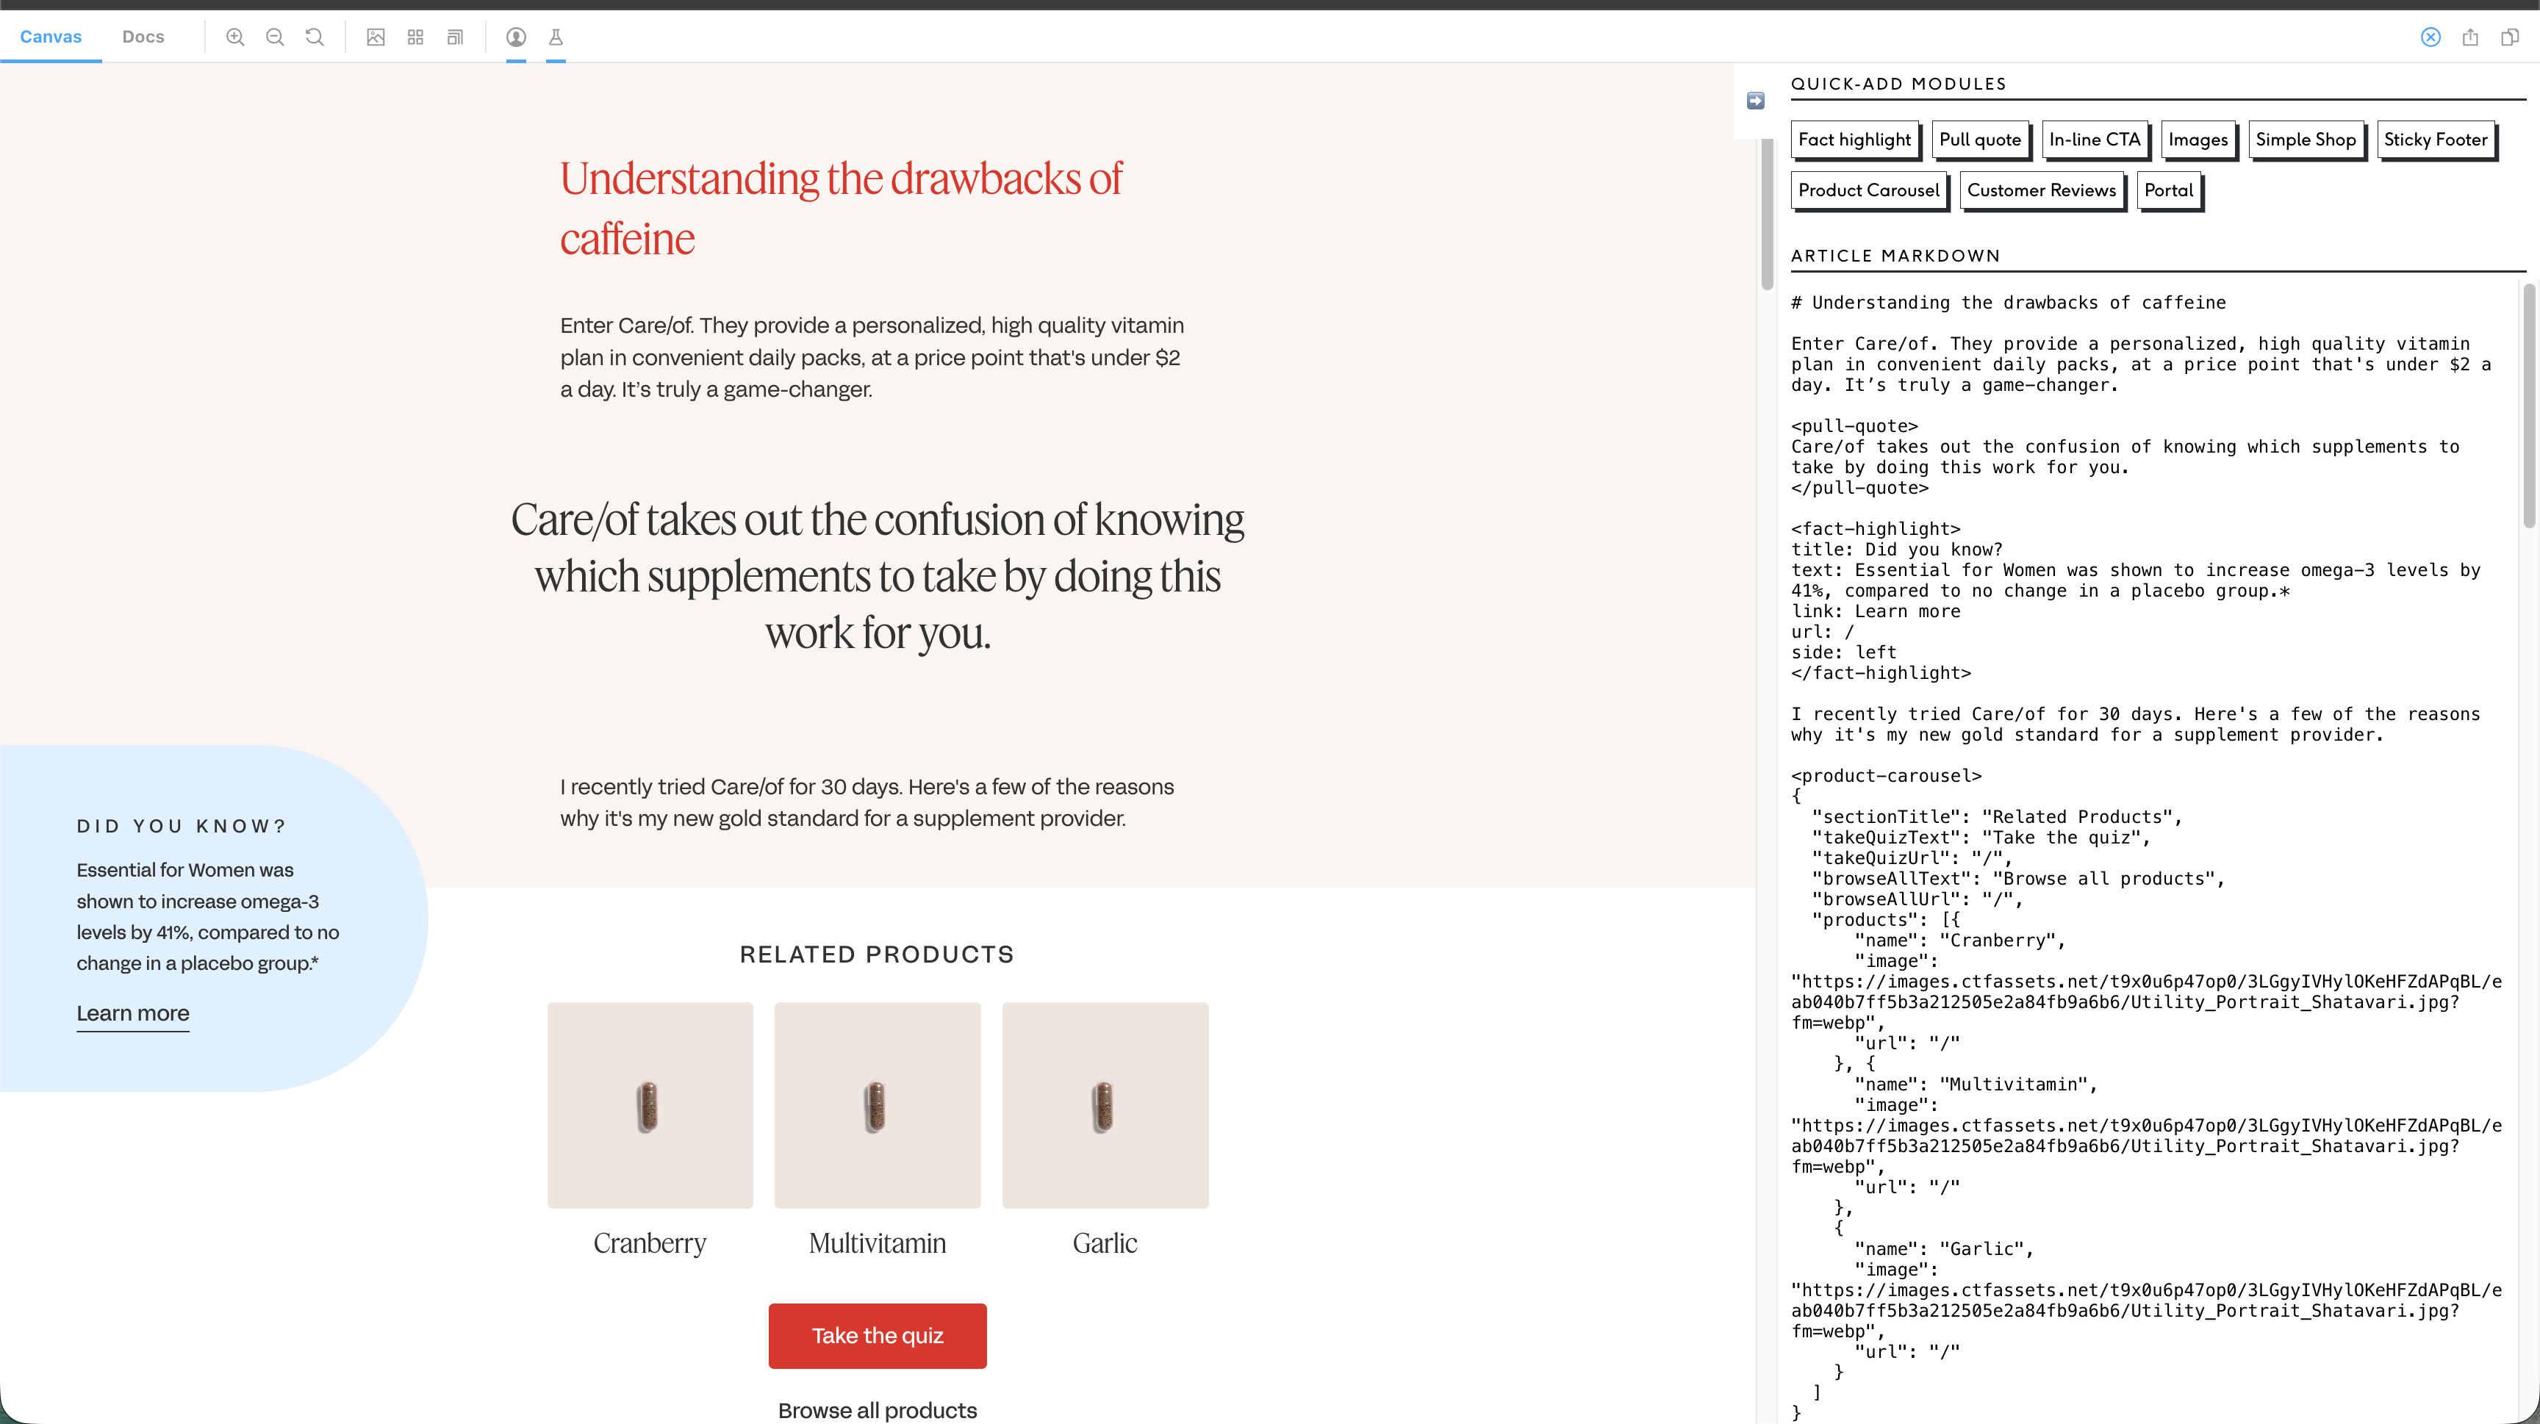Screen dimensions: 2540x1424
Task: Open the Learn more link
Action: pos(132,1013)
